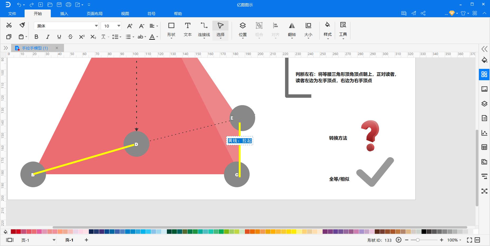
Task: Expand the font size dropdown
Action: tap(119, 26)
